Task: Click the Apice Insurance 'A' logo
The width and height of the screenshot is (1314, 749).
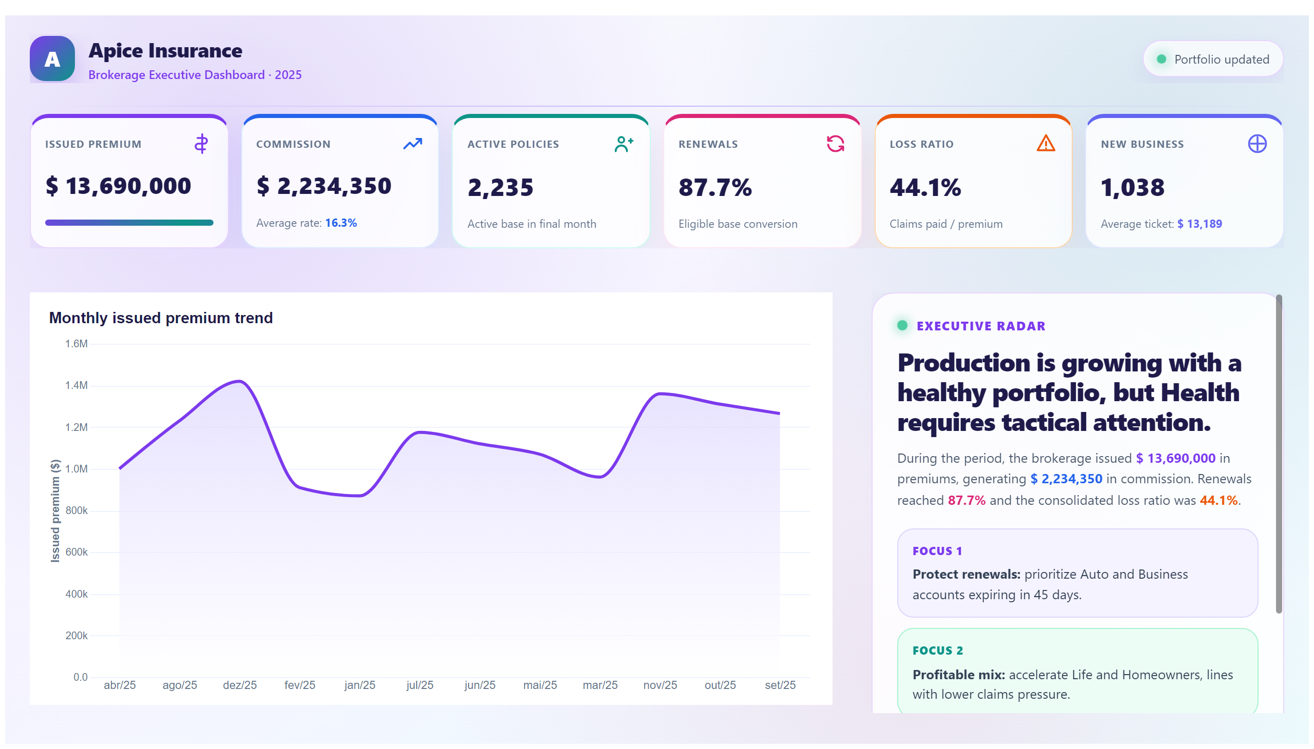Action: click(x=52, y=58)
